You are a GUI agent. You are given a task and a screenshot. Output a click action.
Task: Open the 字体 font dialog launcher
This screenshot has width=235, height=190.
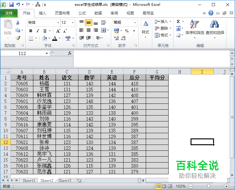[73, 45]
